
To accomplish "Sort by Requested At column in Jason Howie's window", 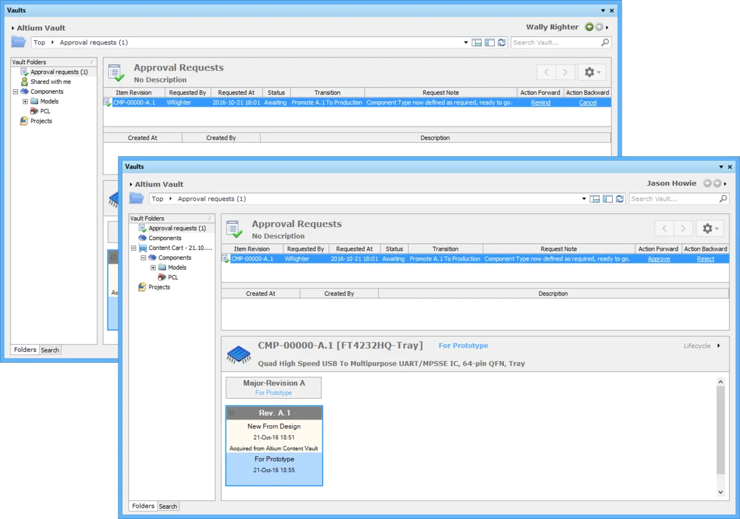I will click(354, 249).
